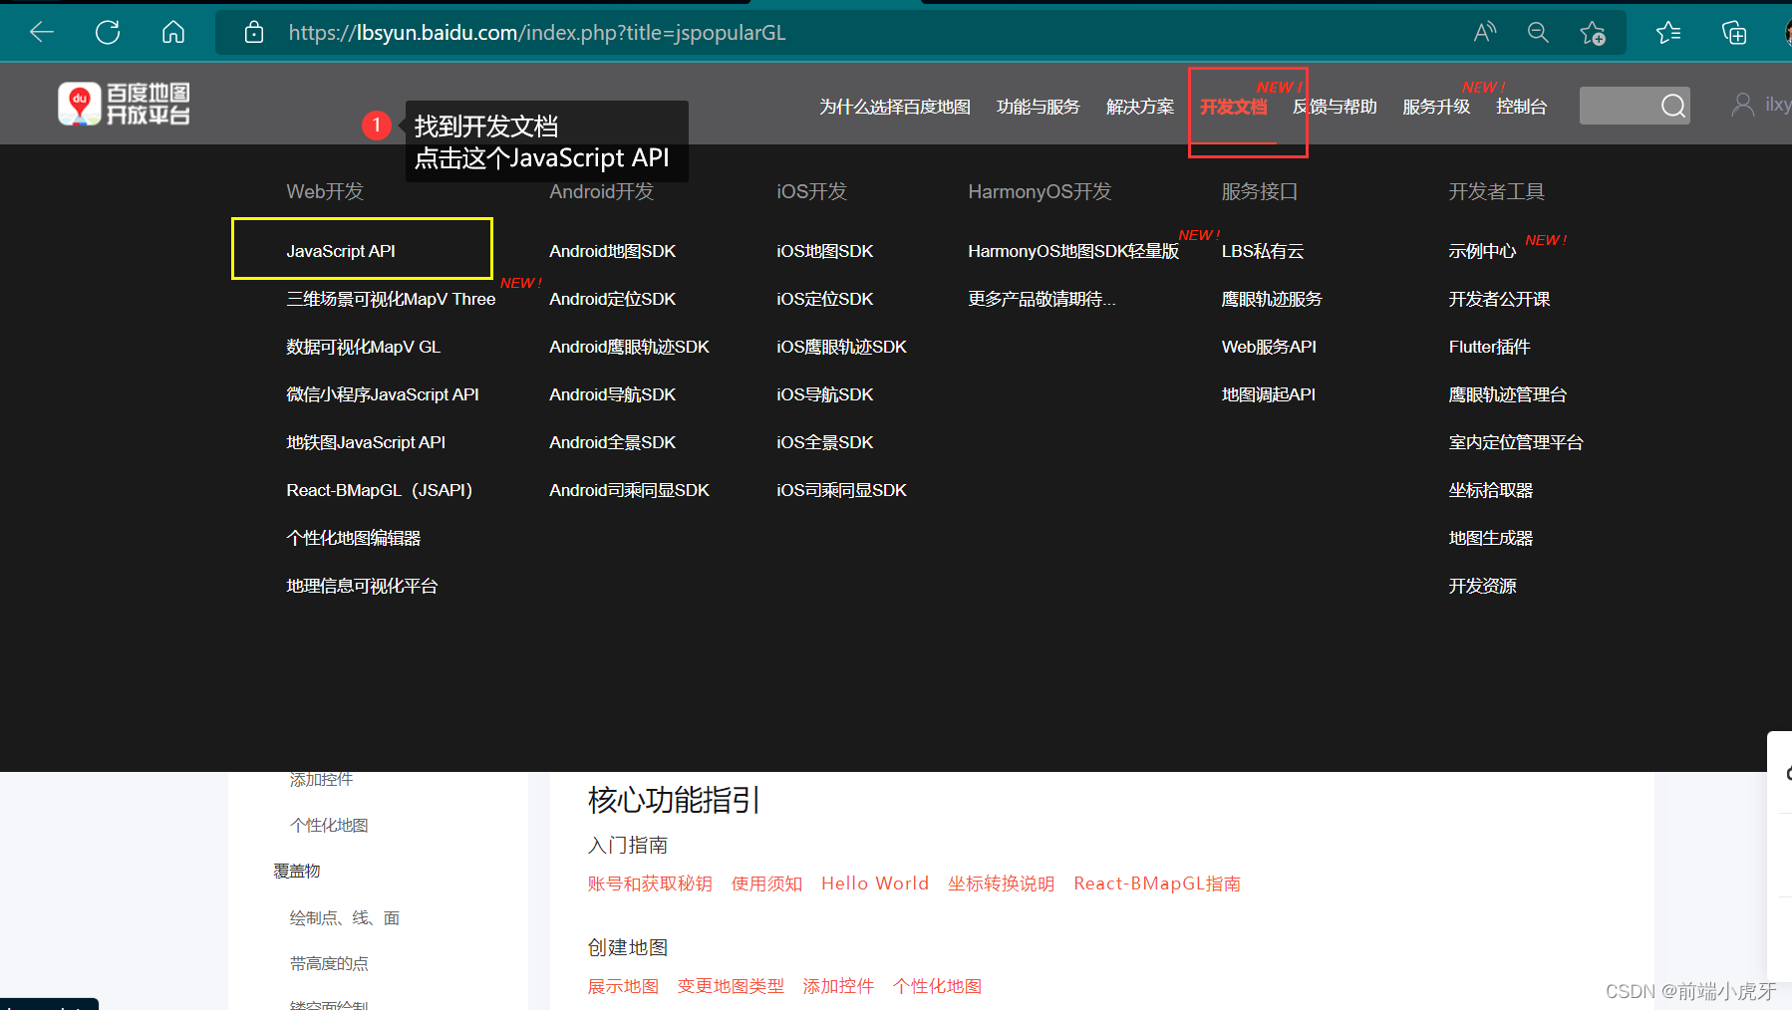The image size is (1792, 1010).
Task: Open 地图生成器 tool
Action: [x=1490, y=538]
